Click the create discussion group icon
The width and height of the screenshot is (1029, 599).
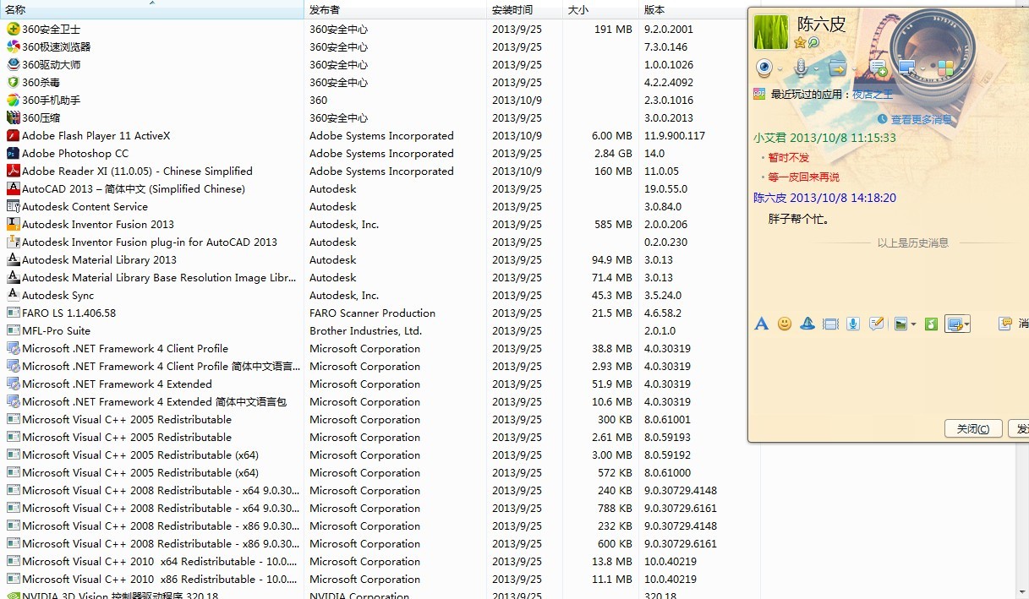point(878,68)
